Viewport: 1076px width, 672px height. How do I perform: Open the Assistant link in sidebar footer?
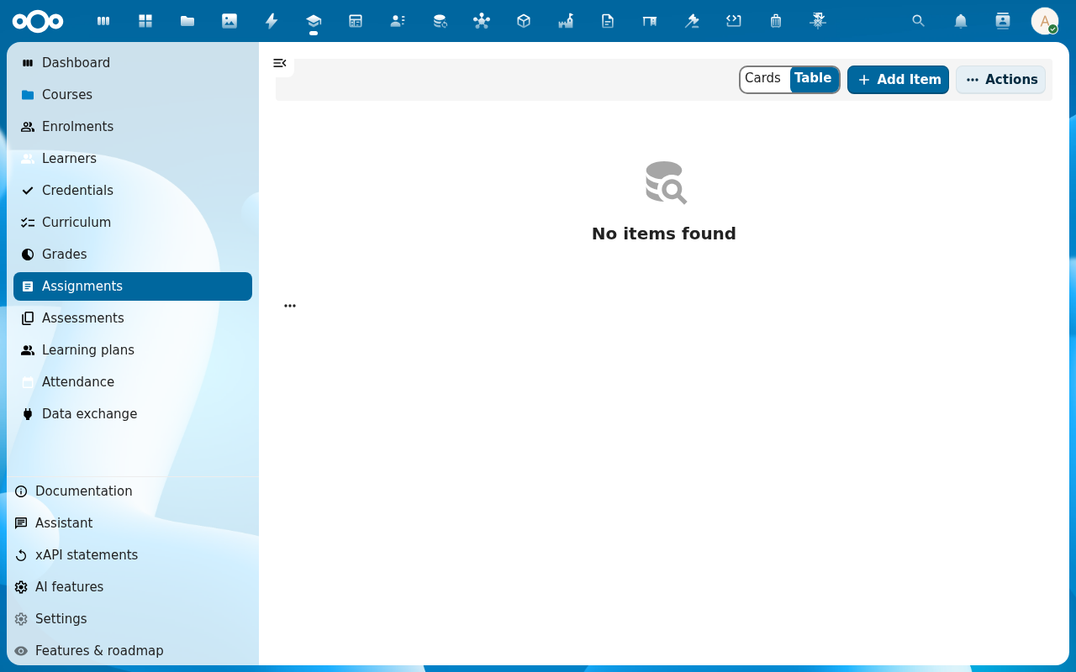pos(133,523)
